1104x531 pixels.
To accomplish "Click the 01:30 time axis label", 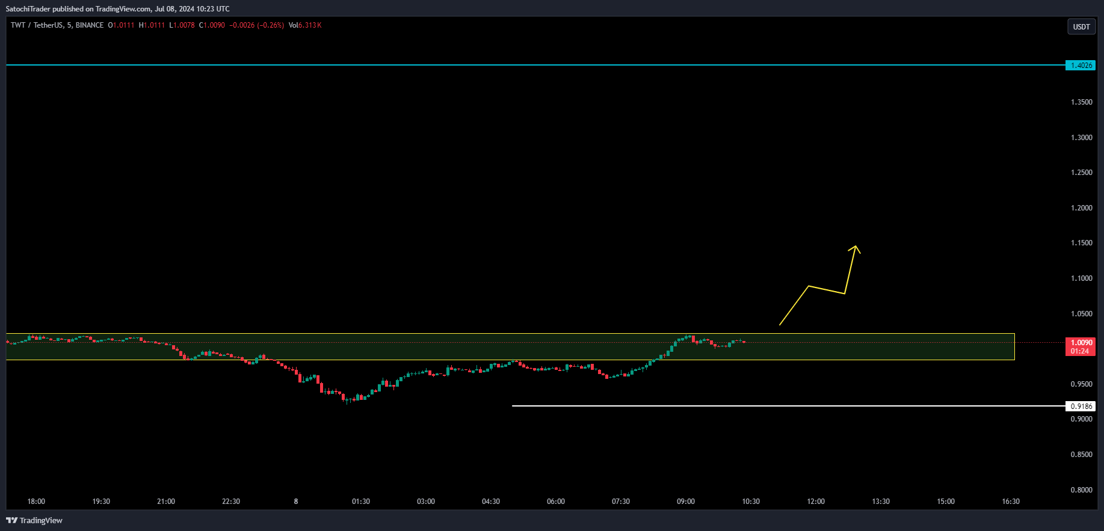I will click(361, 502).
